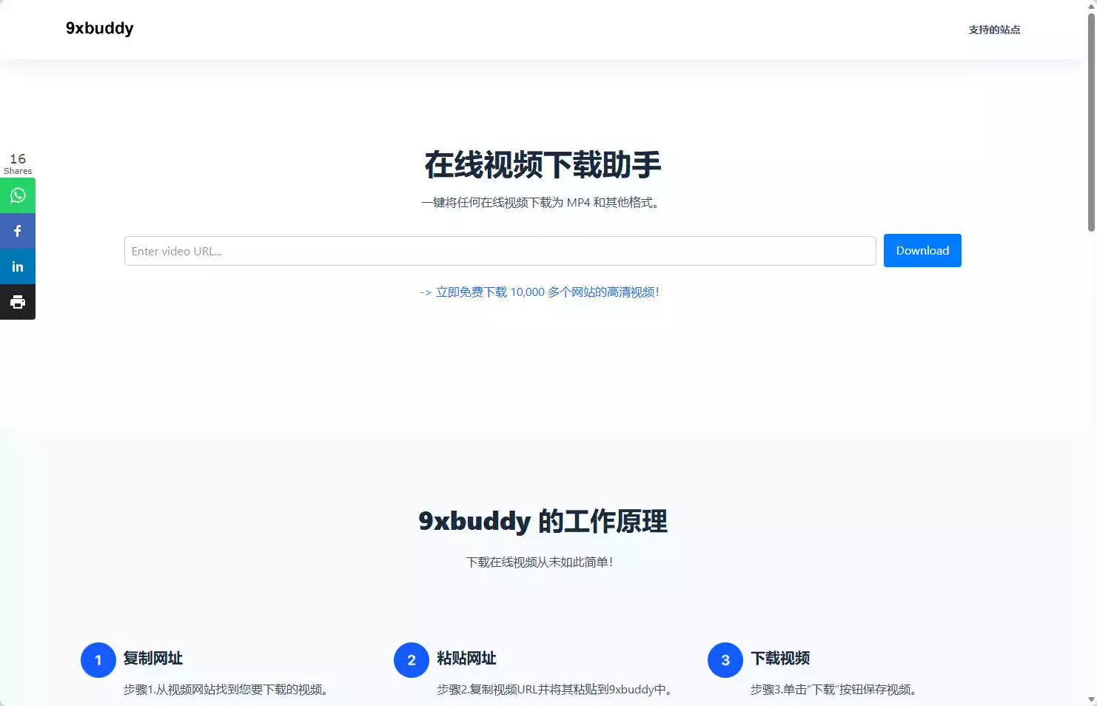Open the 立即免费下载 10,000 多个网站 link
The height and width of the screenshot is (706, 1097).
(539, 292)
